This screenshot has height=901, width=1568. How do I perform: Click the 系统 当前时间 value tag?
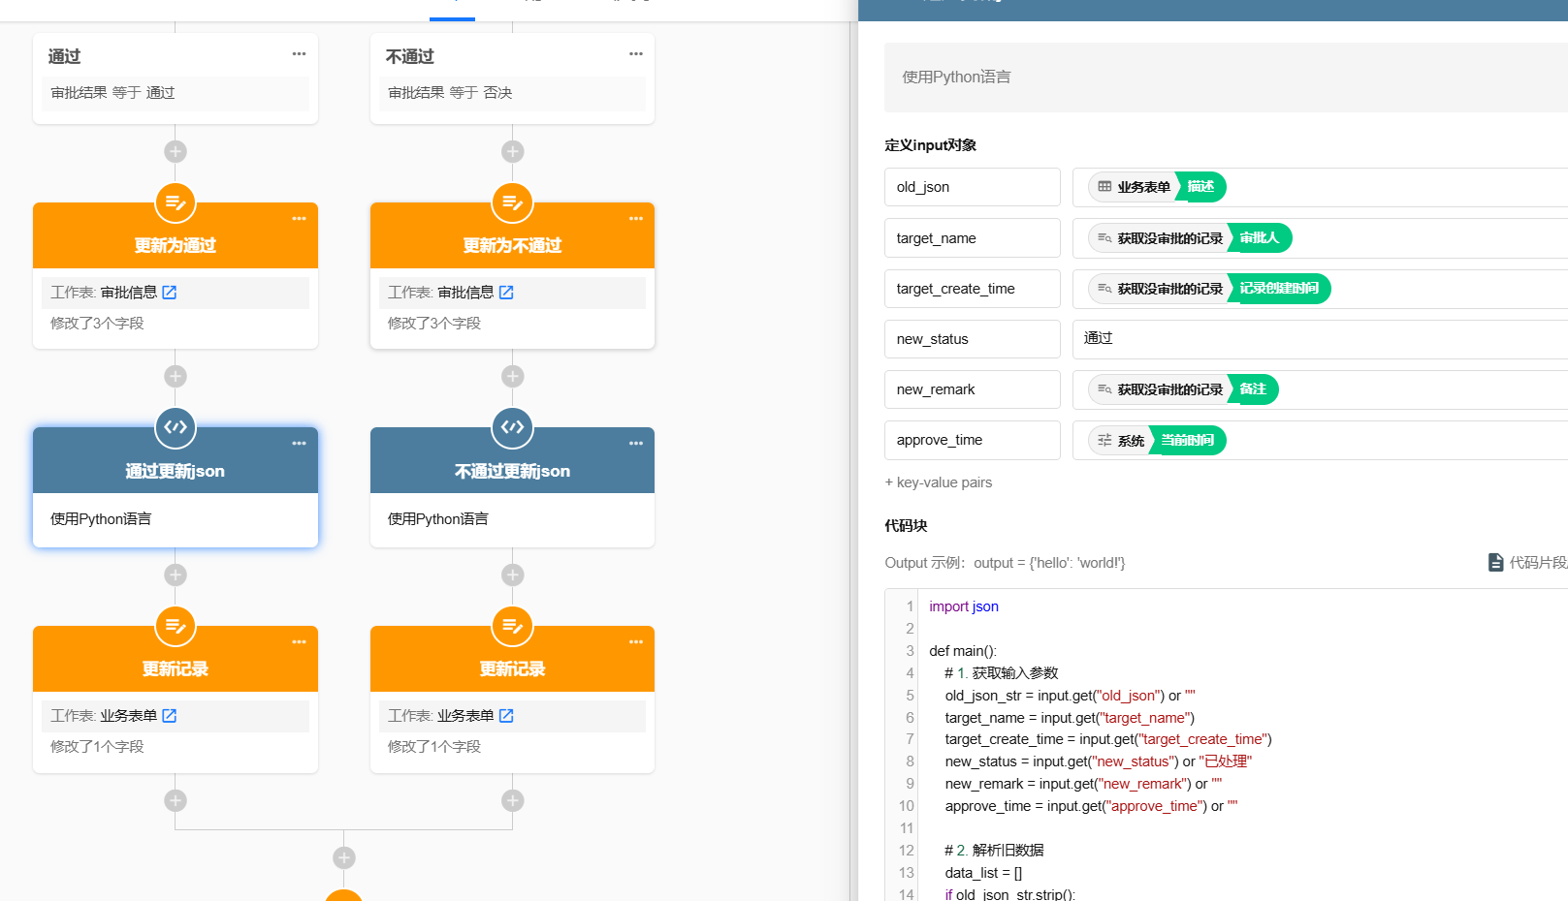coord(1158,441)
